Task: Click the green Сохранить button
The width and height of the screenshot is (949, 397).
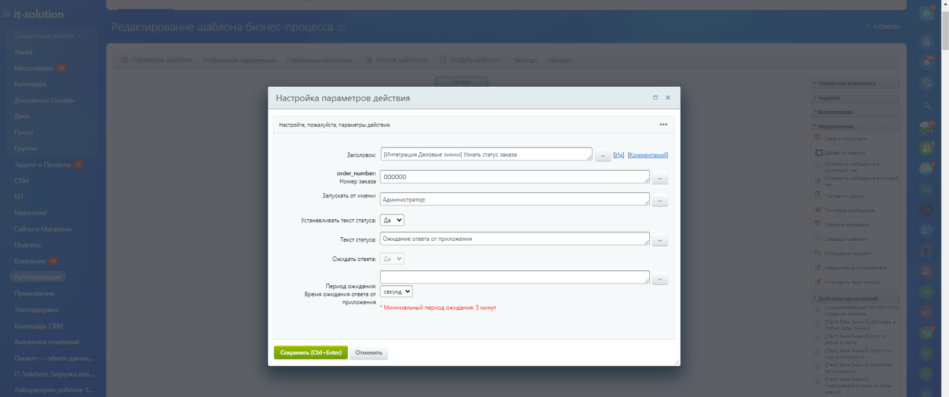Action: [x=311, y=352]
